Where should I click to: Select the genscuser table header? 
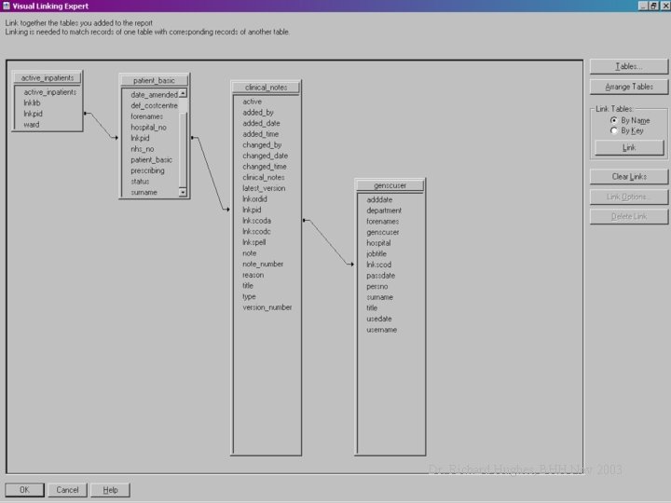(x=390, y=185)
